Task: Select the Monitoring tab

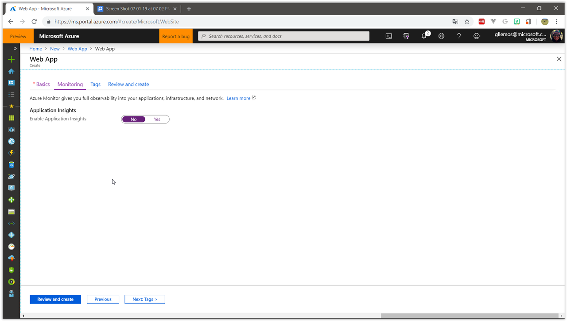Action: [70, 84]
